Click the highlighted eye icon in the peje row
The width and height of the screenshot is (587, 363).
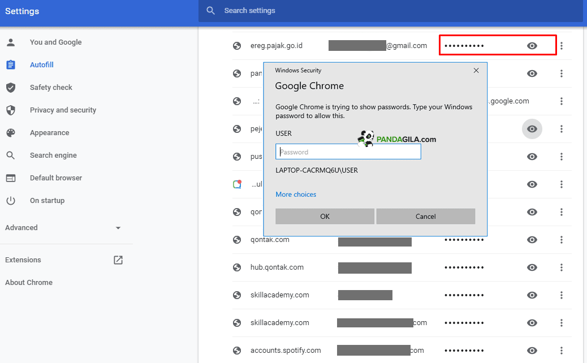532,129
